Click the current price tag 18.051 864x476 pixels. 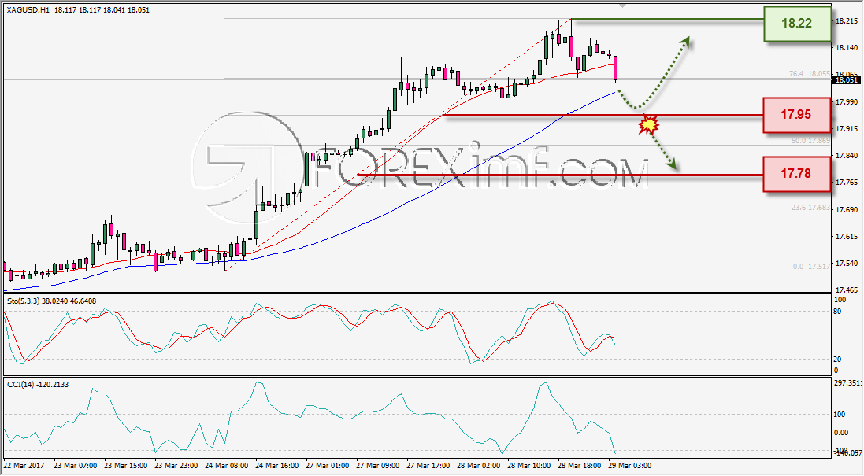pyautogui.click(x=846, y=79)
